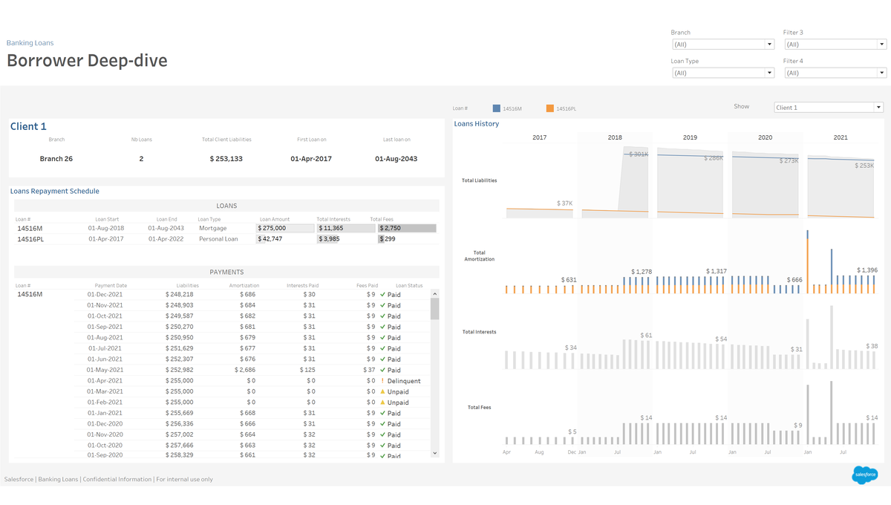891x505 pixels.
Task: Click the payments table scroll-down arrow
Action: [x=435, y=452]
